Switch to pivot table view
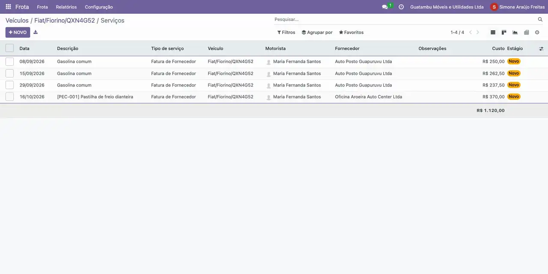Viewport: 548px width, 274px height. pos(526,32)
